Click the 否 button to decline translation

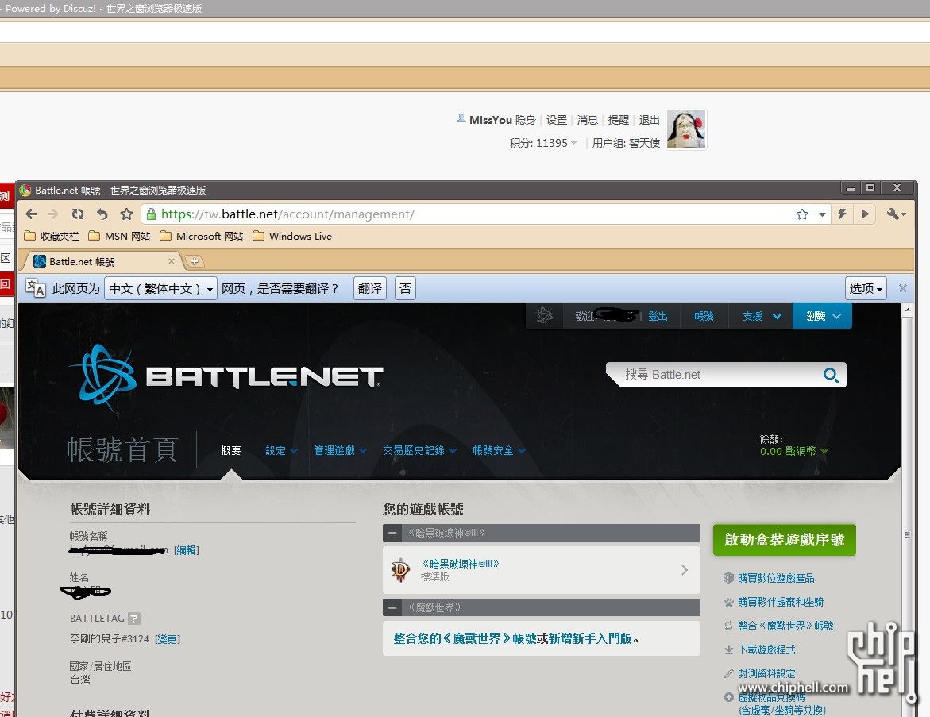pyautogui.click(x=405, y=288)
